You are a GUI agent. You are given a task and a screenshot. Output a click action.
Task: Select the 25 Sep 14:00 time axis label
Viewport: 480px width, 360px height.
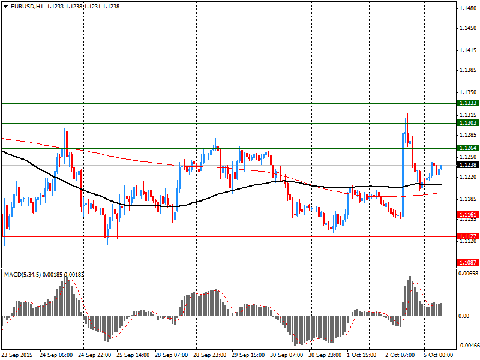coord(133,355)
